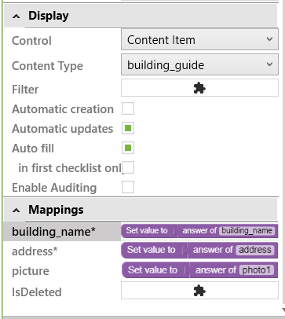Collapse the Mappings section chevron
The image size is (285, 319).
point(16,211)
